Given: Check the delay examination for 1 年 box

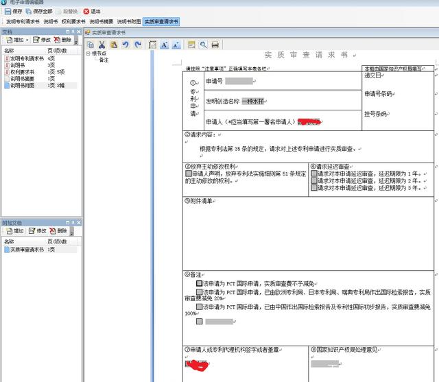Looking at the screenshot, I should click(x=314, y=174).
